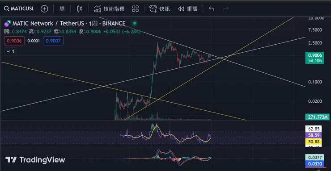Click the 0.9006 current price label on axis

(315, 56)
